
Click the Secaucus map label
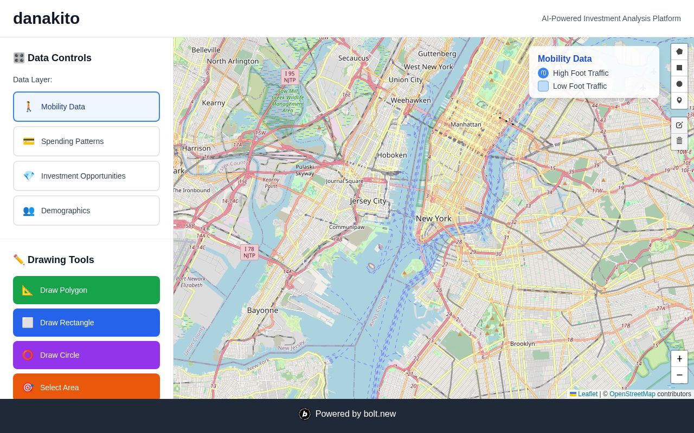[x=354, y=58]
